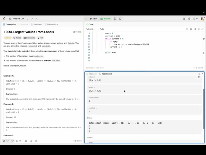Image resolution: width=206 pixels, height=155 pixels.
Task: Click the labels field [1,1,2,2,3]
Action: (144, 89)
